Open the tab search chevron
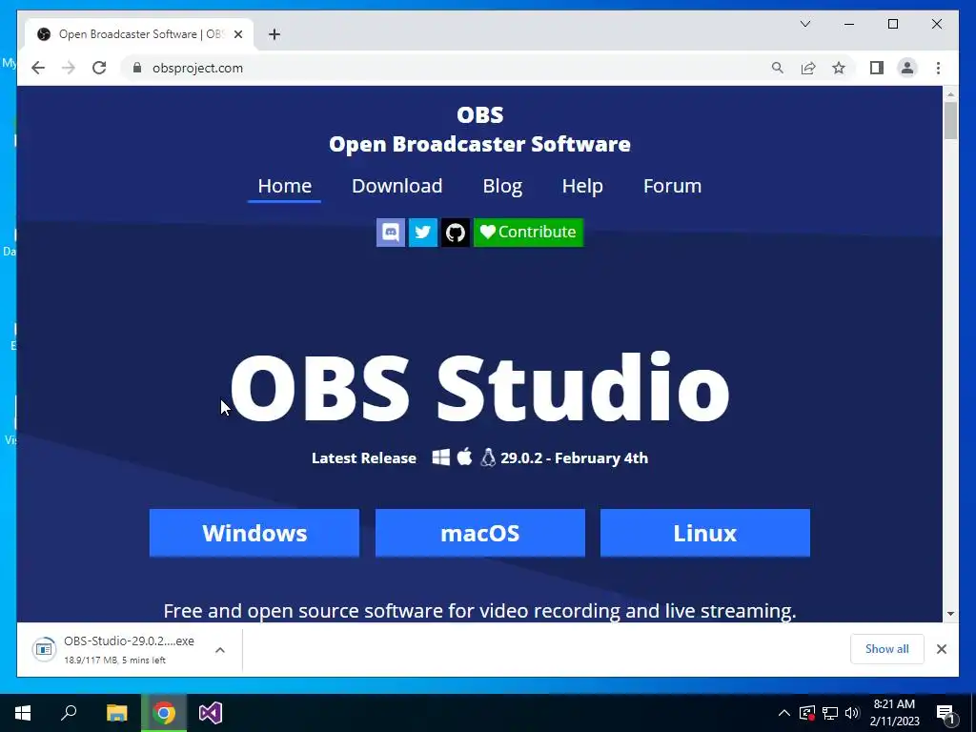Image resolution: width=976 pixels, height=732 pixels. coord(804,24)
